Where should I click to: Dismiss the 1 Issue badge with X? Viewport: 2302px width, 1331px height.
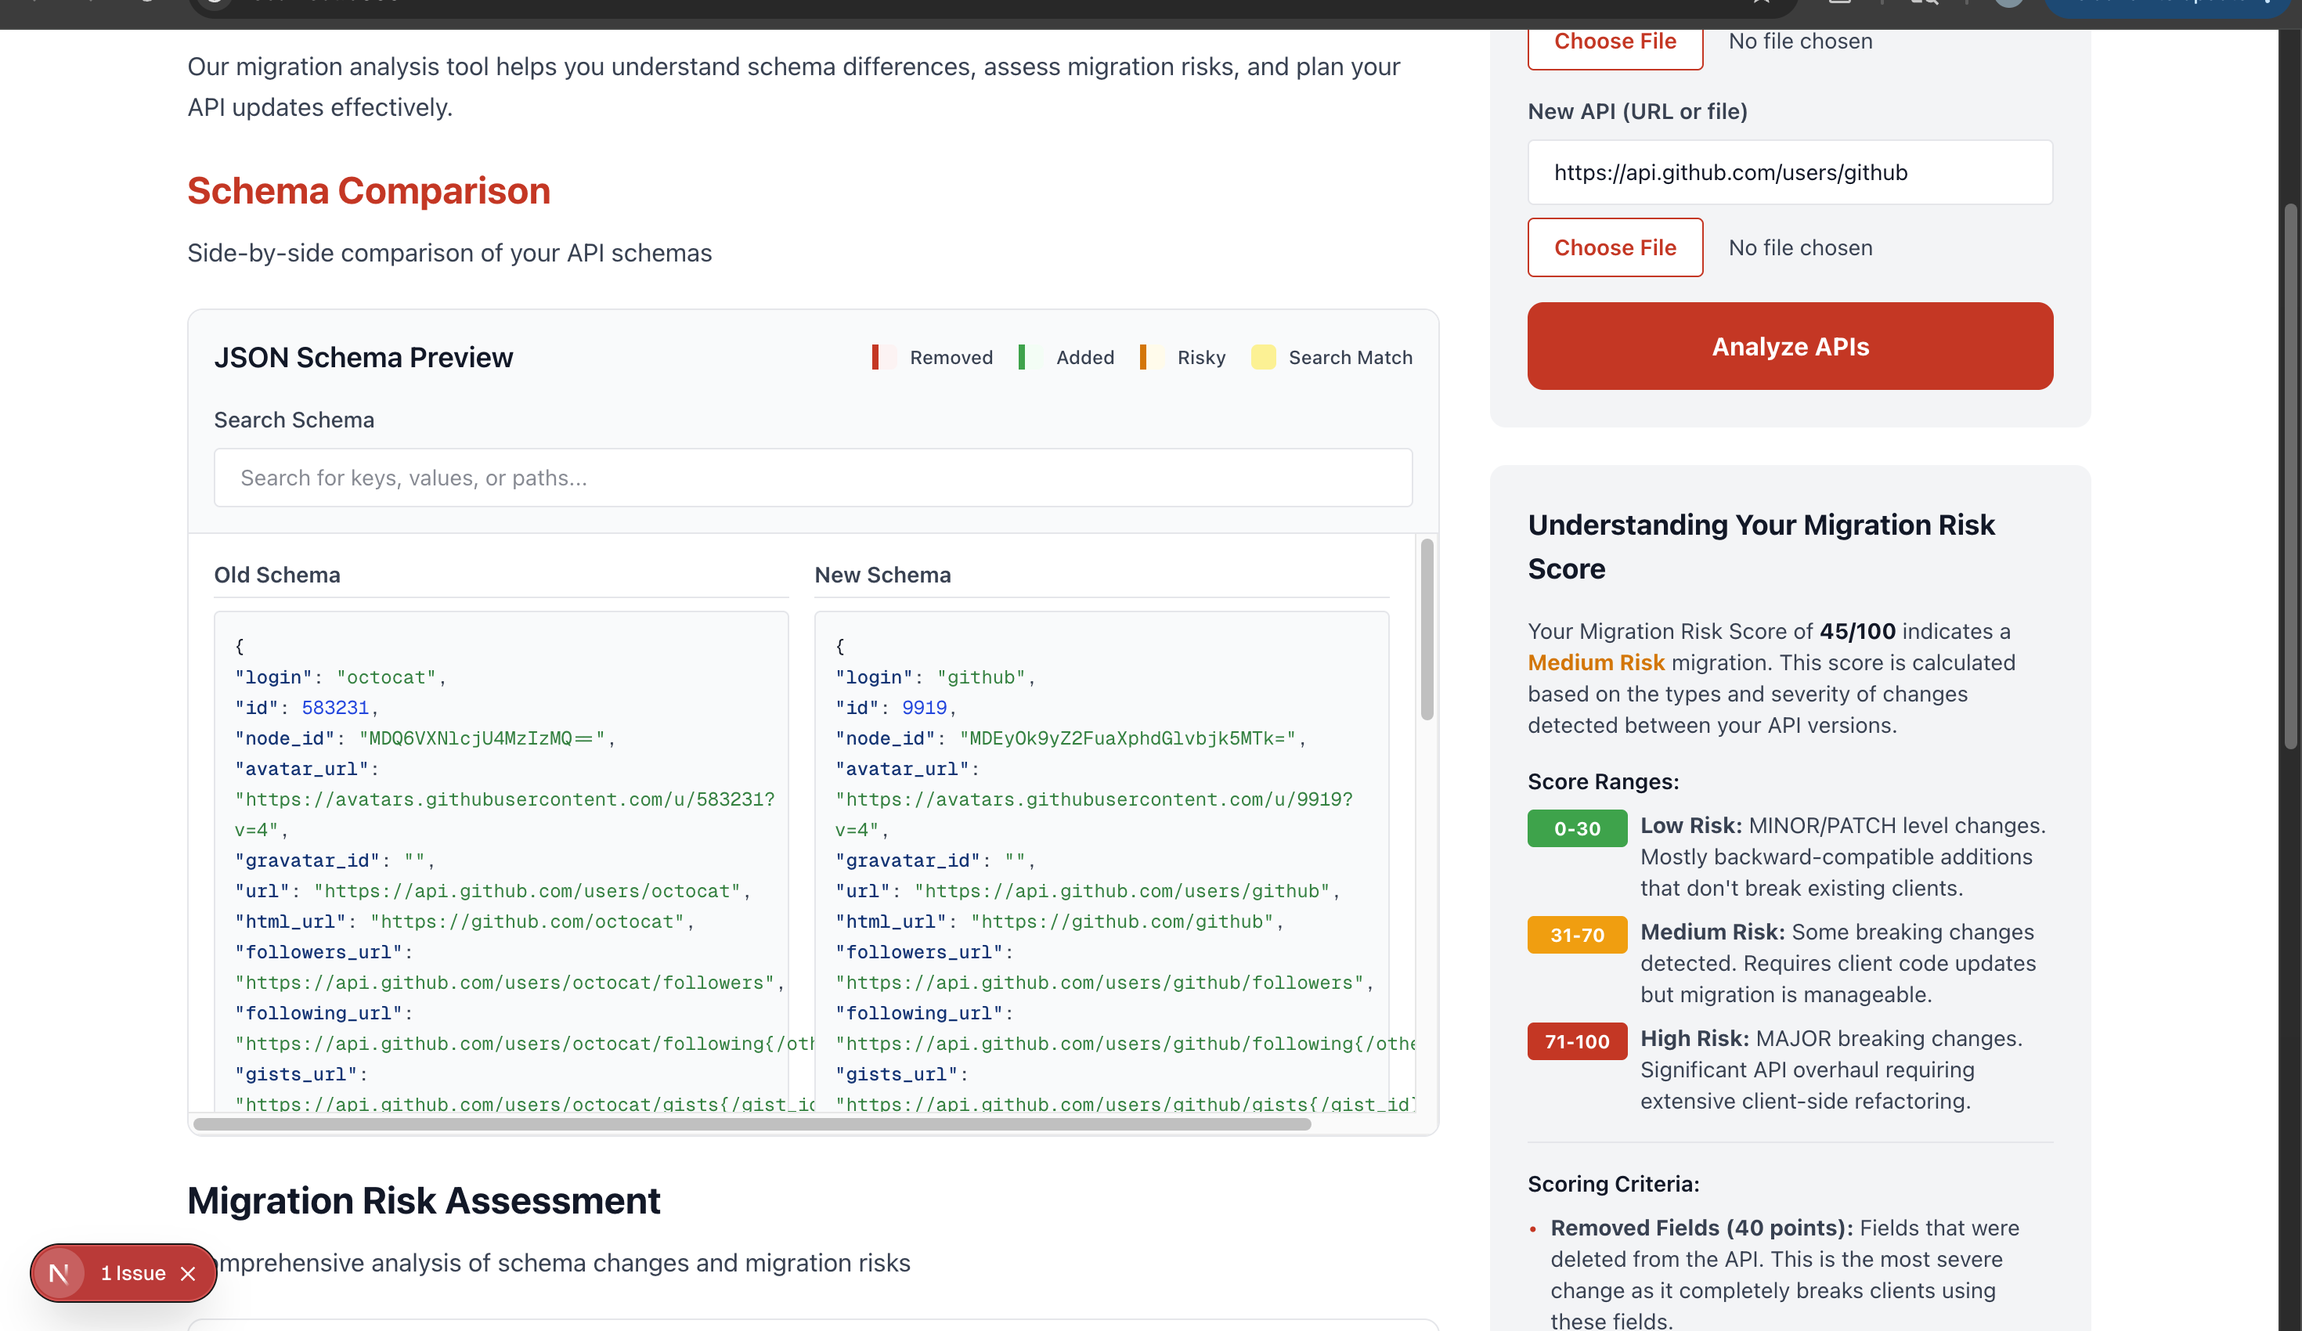pyautogui.click(x=188, y=1273)
